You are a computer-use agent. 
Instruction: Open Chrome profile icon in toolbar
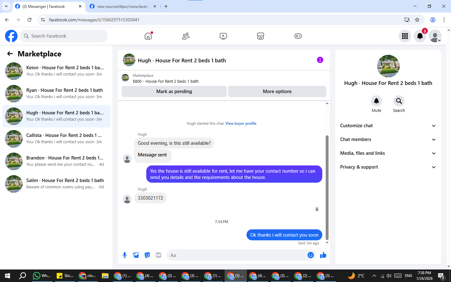(x=433, y=20)
